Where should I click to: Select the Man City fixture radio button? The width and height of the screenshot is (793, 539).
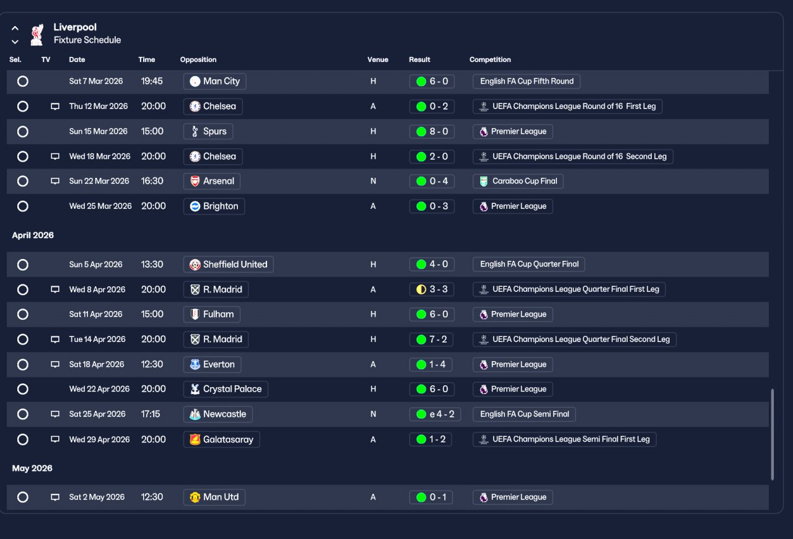(x=23, y=81)
